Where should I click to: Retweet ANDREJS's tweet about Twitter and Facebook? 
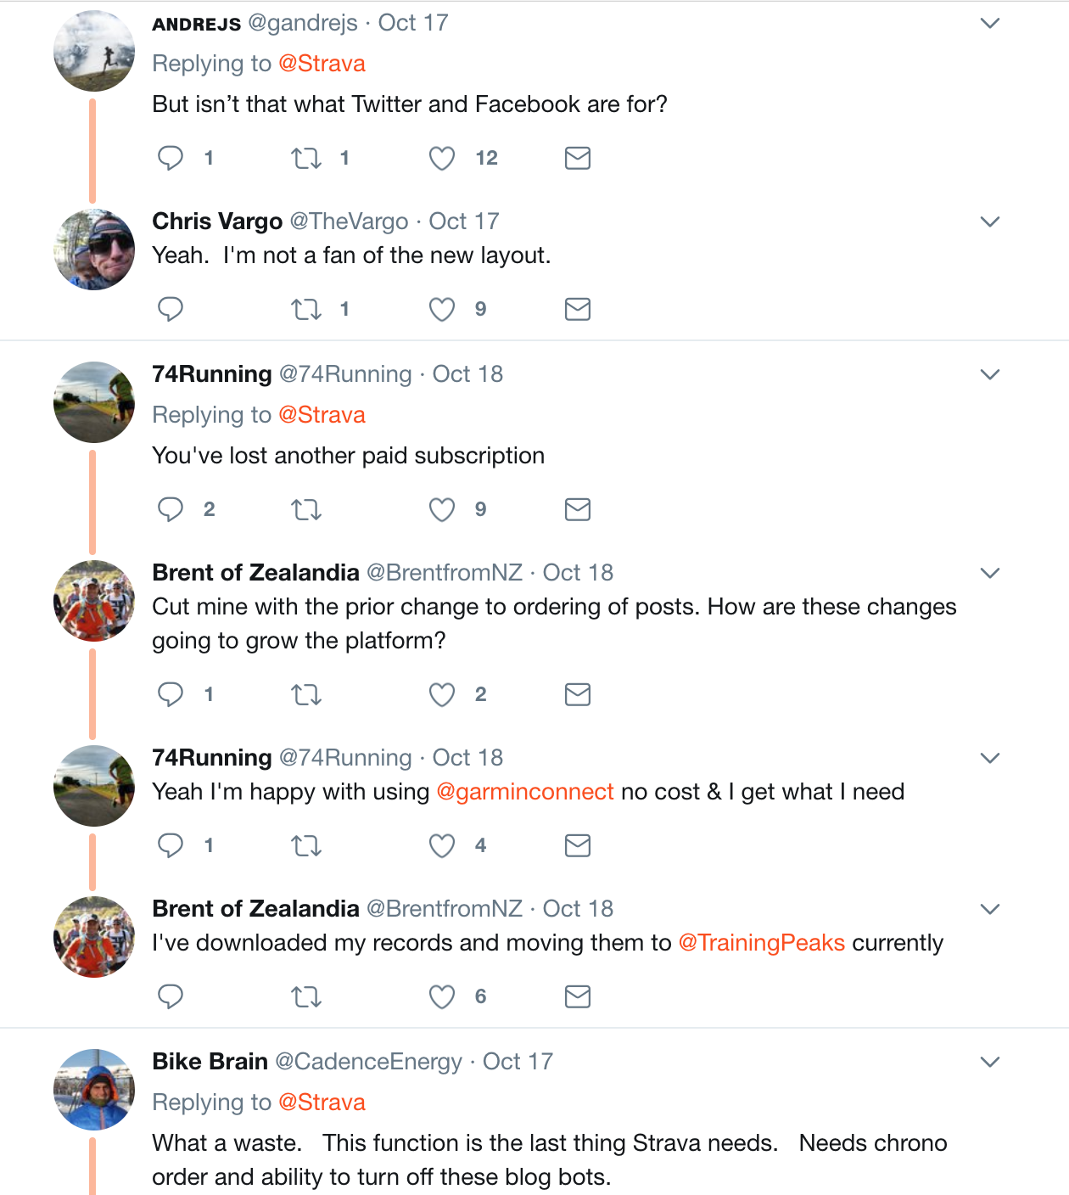click(x=306, y=158)
